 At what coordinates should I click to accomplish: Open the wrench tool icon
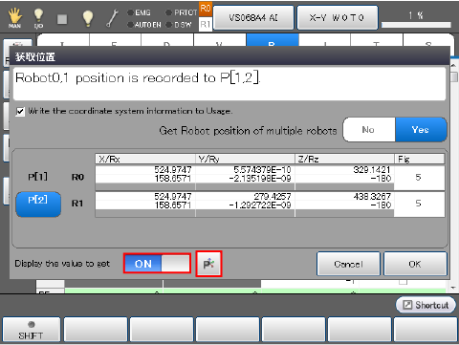coord(112,18)
